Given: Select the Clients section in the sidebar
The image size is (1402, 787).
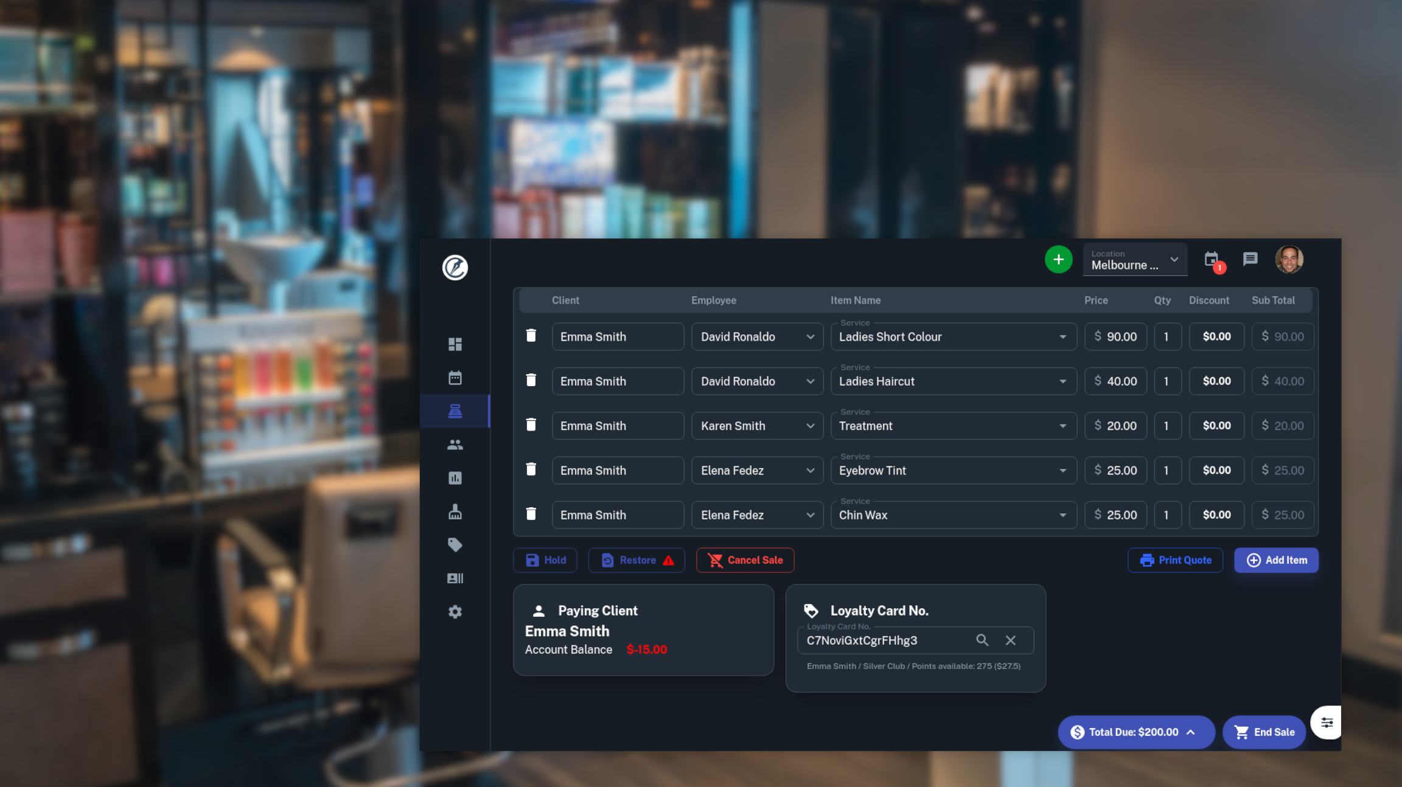Looking at the screenshot, I should 455,444.
